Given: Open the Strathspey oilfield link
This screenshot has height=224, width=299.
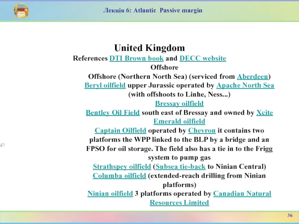Looking at the screenshot, I should (x=122, y=167).
